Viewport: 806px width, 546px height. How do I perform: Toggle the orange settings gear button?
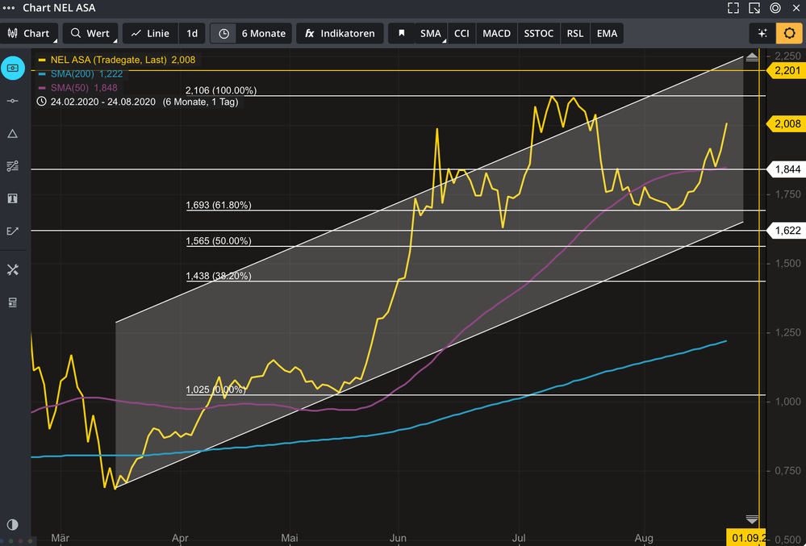point(787,34)
